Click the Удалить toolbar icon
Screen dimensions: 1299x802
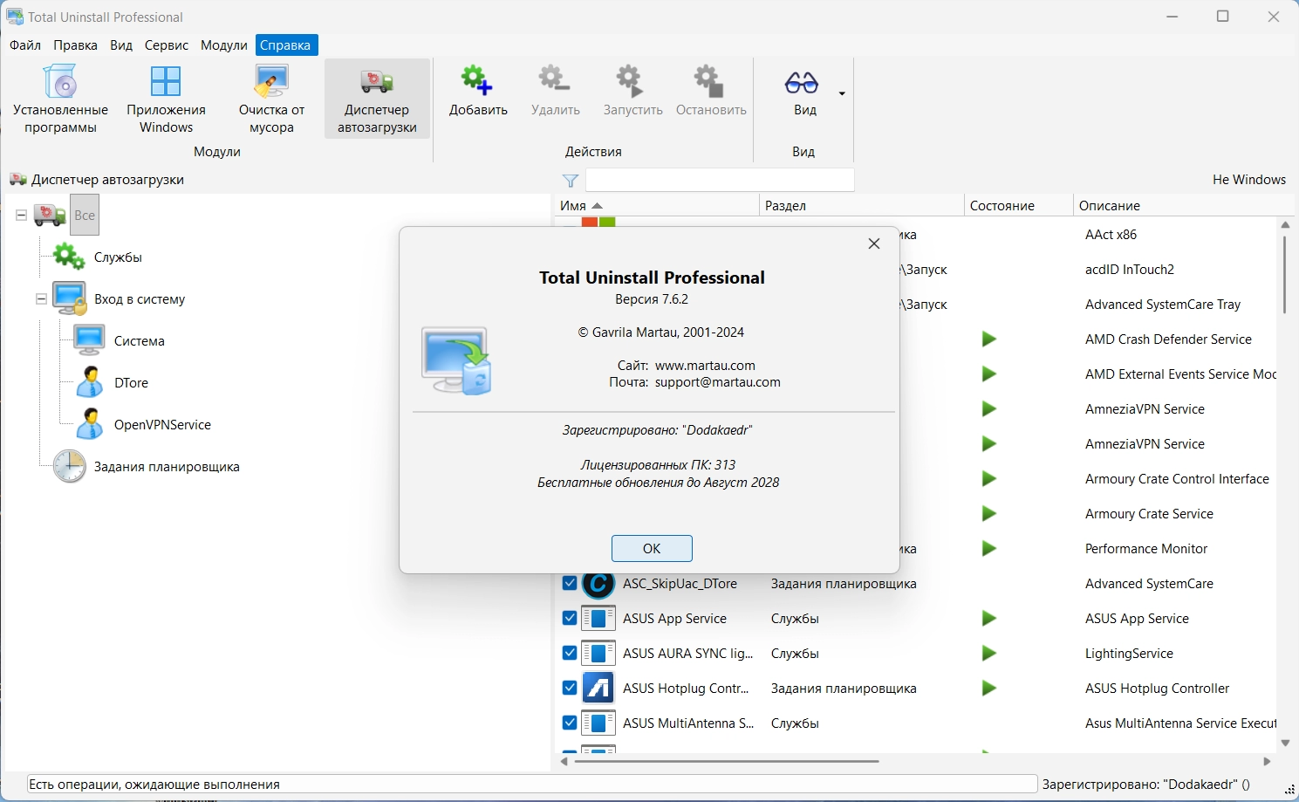coord(555,80)
